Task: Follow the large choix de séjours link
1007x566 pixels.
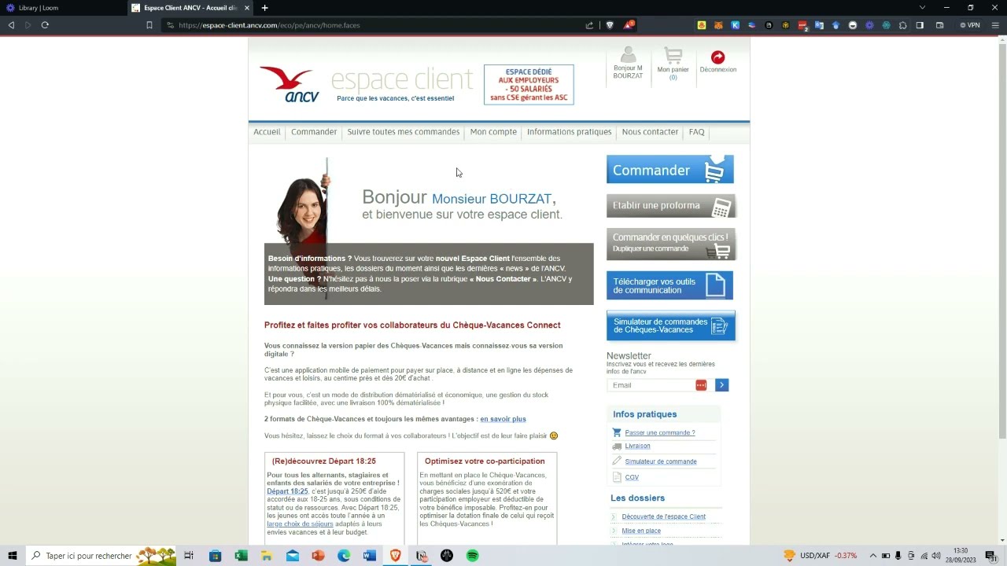Action: (300, 524)
